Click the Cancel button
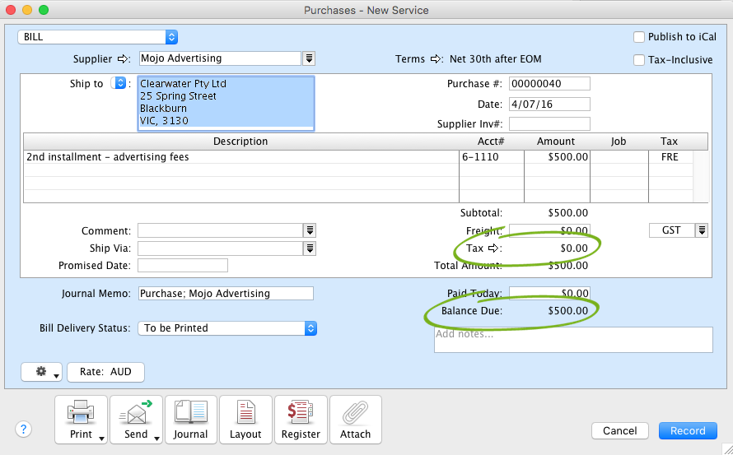The image size is (733, 455). [x=619, y=430]
